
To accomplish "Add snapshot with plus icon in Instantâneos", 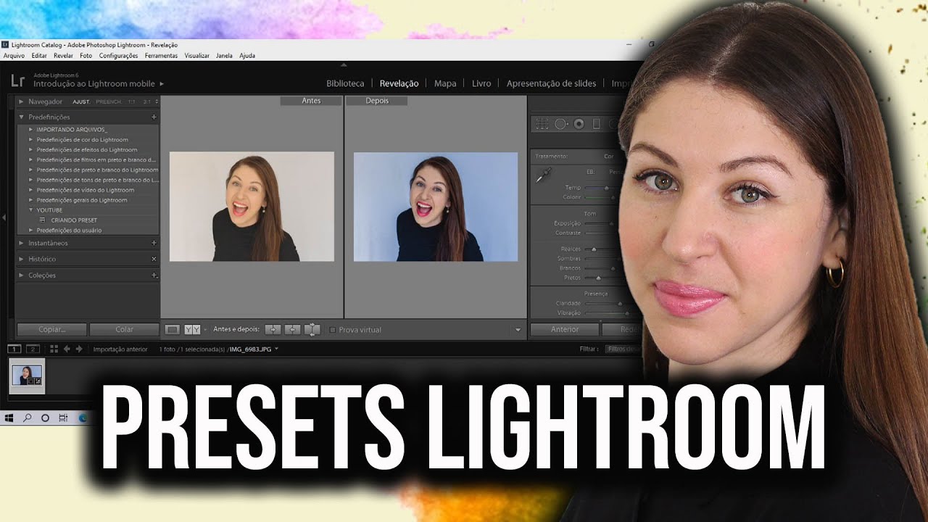I will coord(154,243).
